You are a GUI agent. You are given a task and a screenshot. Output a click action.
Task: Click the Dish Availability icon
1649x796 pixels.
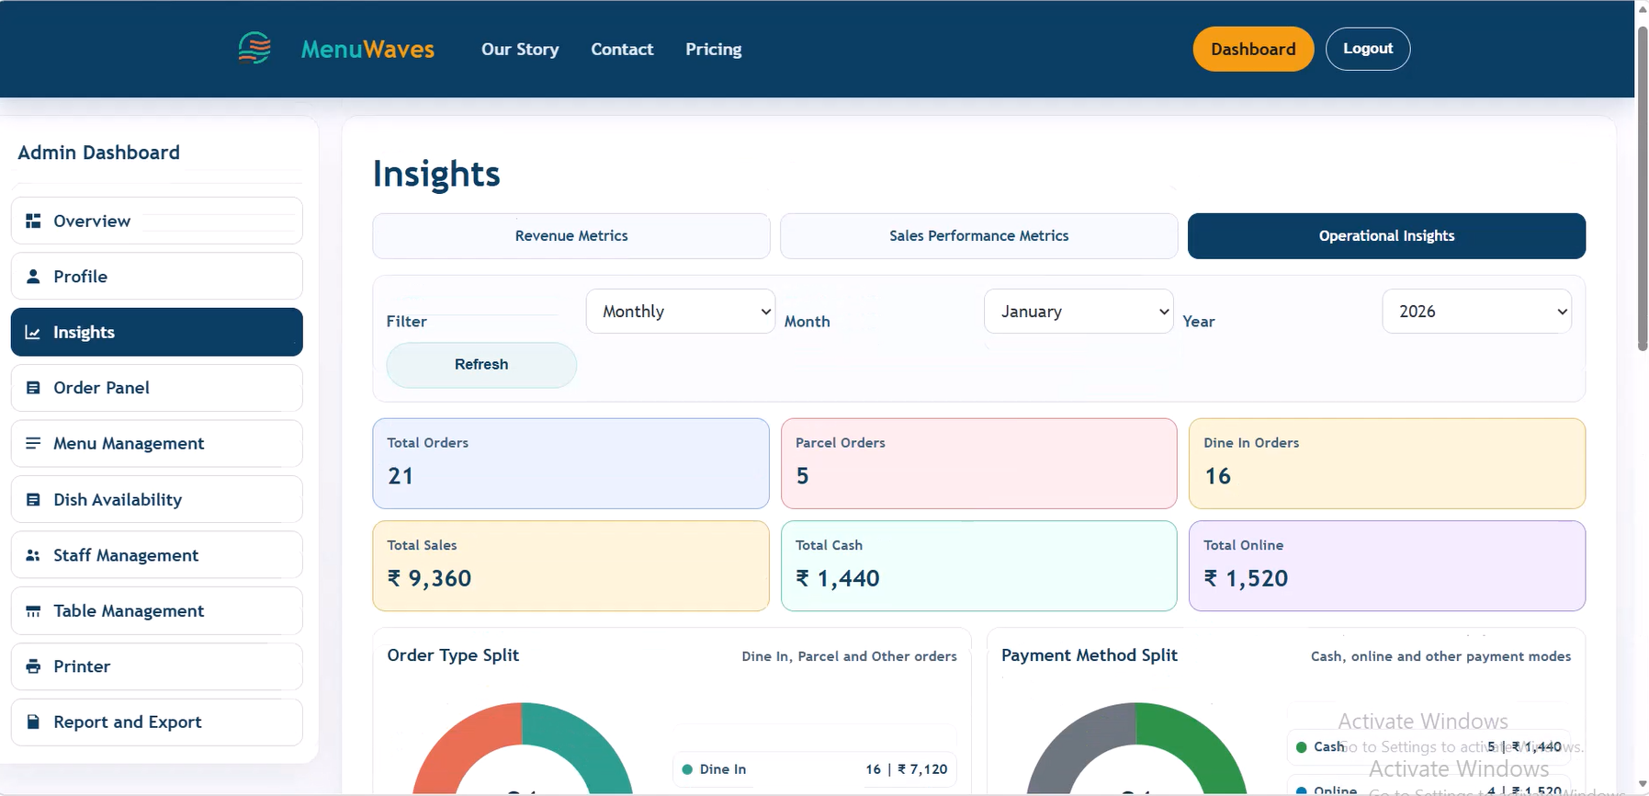coord(33,499)
